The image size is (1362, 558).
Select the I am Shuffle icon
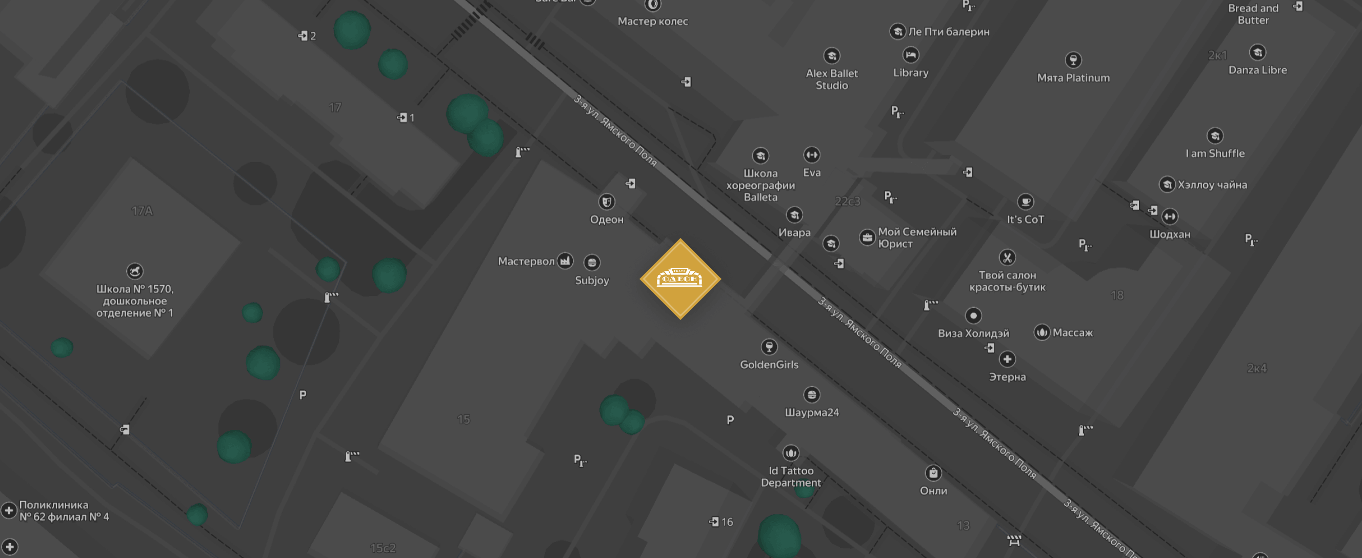1214,136
